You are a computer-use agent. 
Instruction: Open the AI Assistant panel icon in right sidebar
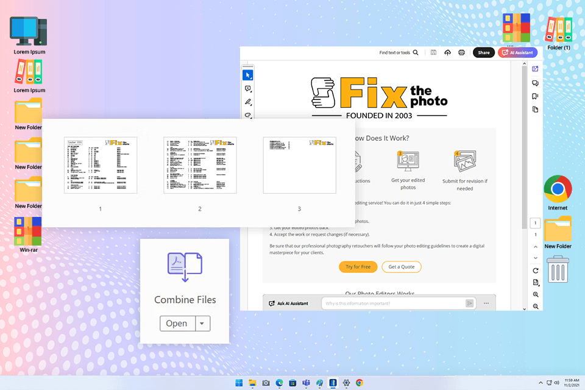(x=535, y=69)
